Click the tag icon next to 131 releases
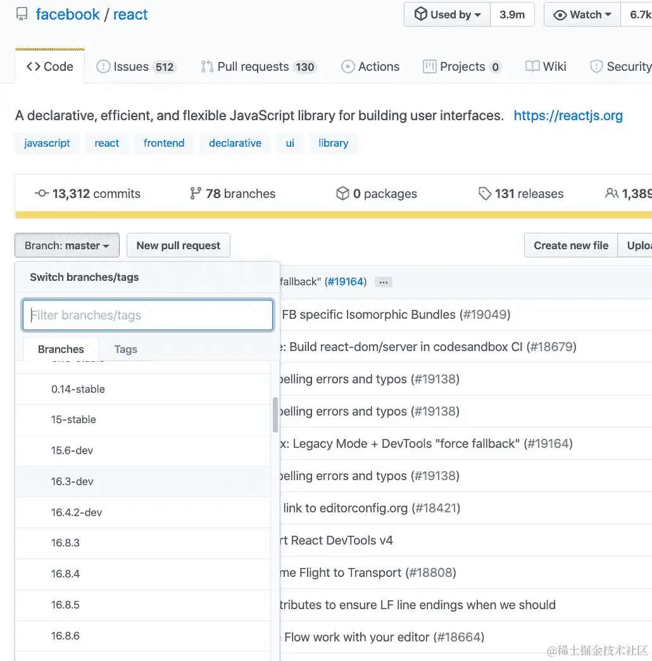 tap(486, 194)
